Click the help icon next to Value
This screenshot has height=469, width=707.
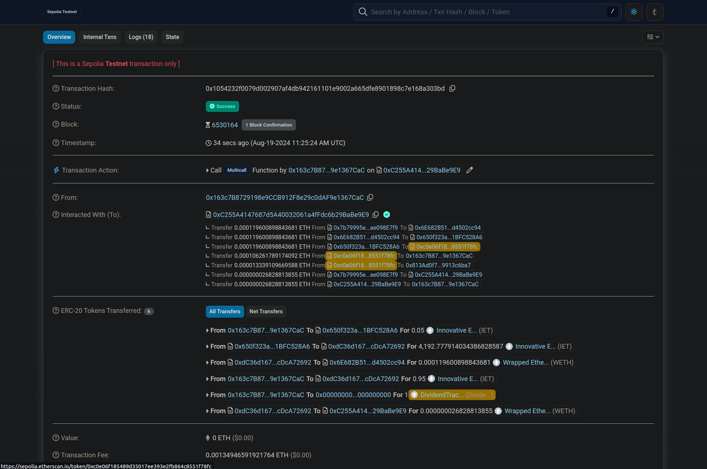click(x=56, y=438)
